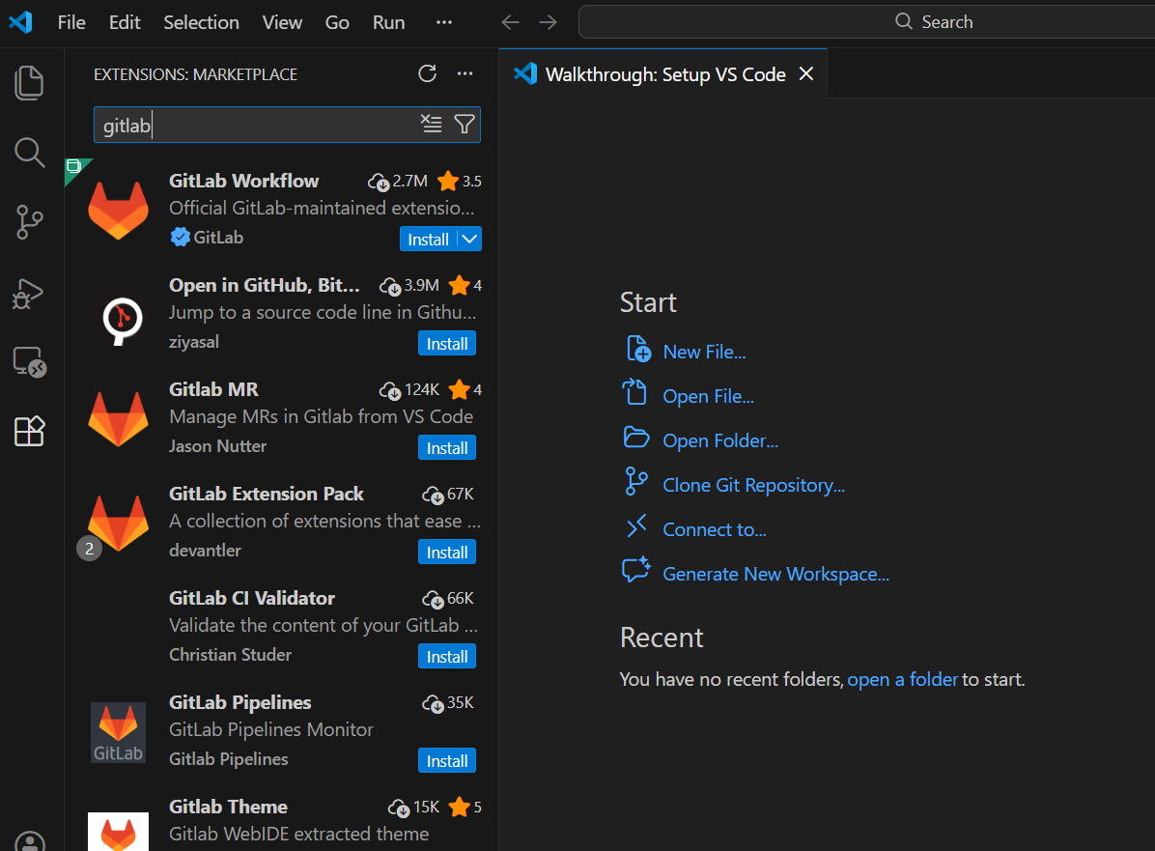Expand GitLab Workflow install dropdown arrow

tap(469, 239)
